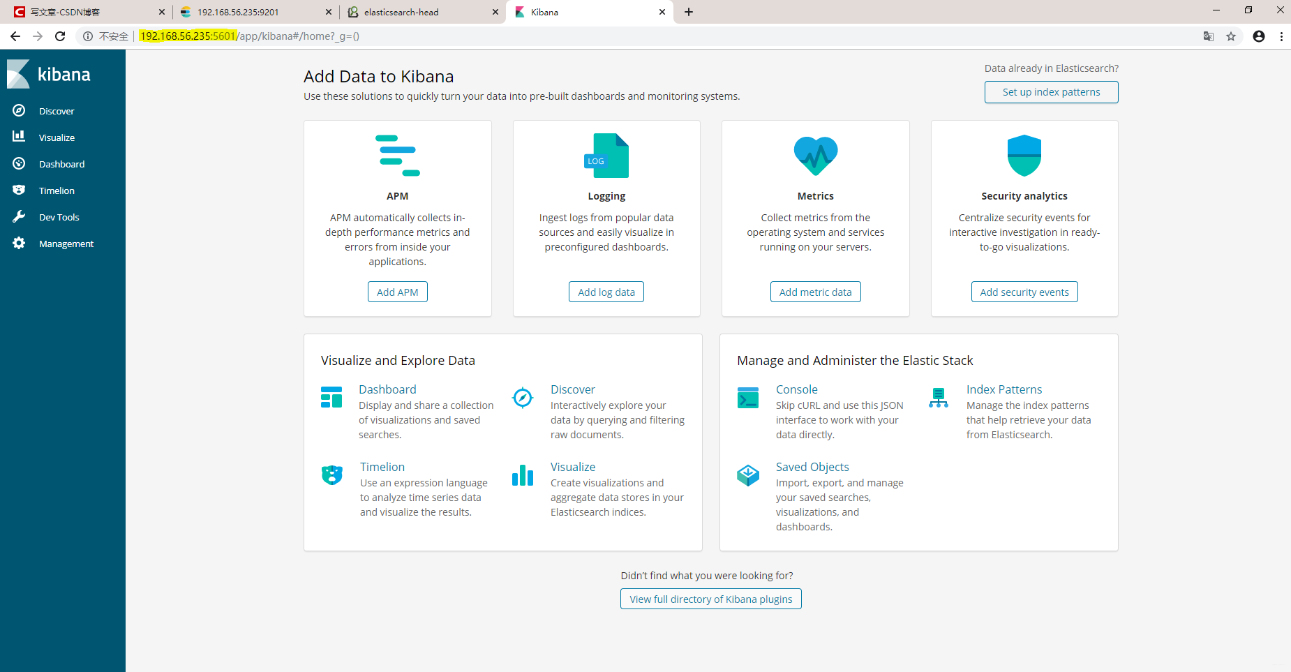This screenshot has width=1291, height=672.
Task: Open Discover compass icon in sidebar
Action: (19, 110)
